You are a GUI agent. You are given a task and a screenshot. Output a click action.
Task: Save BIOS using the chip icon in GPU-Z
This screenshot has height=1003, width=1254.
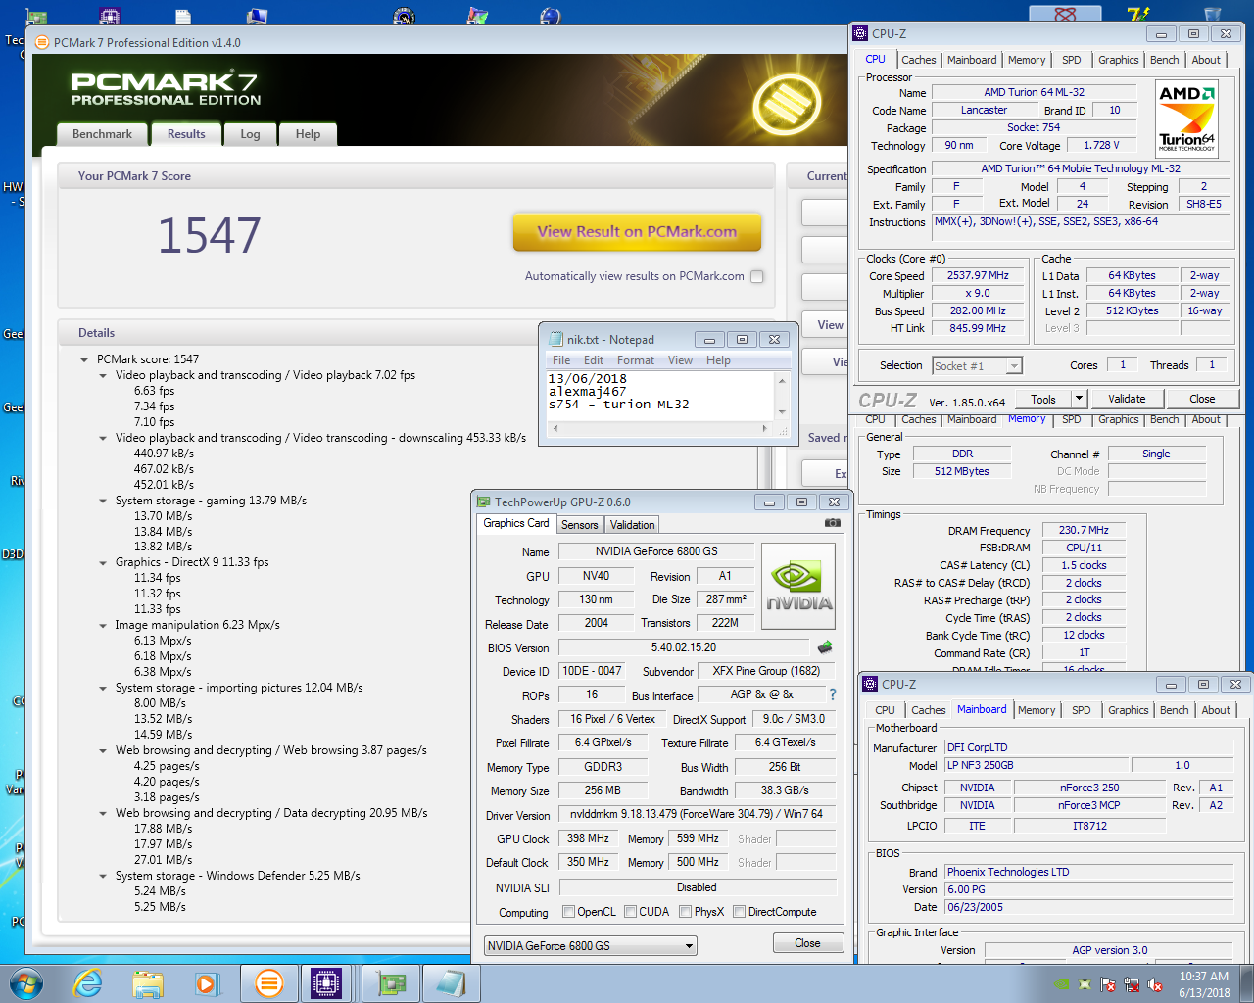point(825,646)
